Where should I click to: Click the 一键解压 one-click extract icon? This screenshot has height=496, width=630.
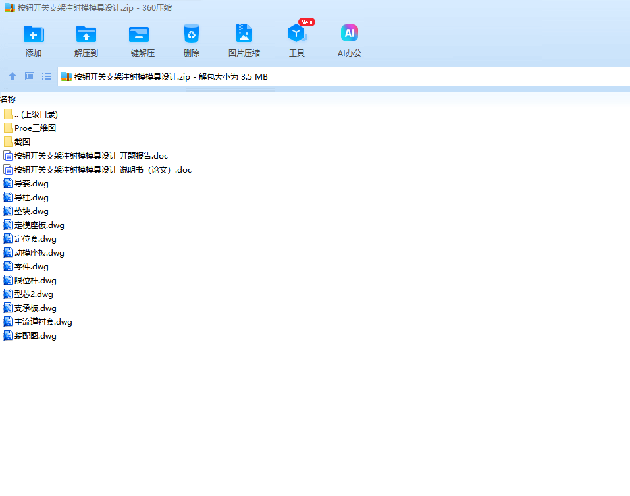click(x=139, y=34)
